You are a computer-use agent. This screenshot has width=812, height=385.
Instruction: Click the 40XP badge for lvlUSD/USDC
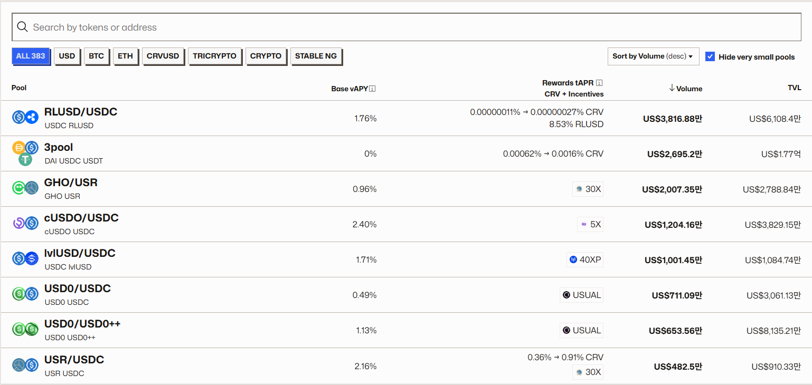(x=585, y=259)
